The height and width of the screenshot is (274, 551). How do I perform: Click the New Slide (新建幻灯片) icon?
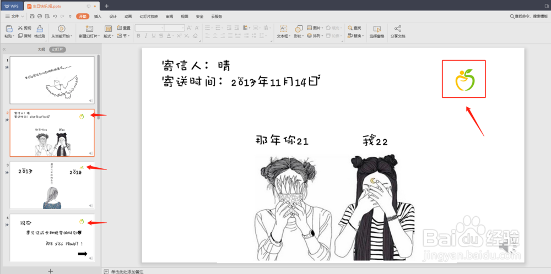pos(89,29)
